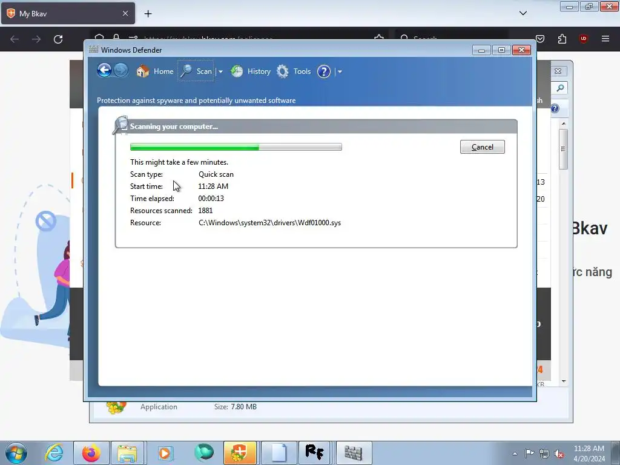
Task: Open a new Firefox tab
Action: tap(148, 14)
